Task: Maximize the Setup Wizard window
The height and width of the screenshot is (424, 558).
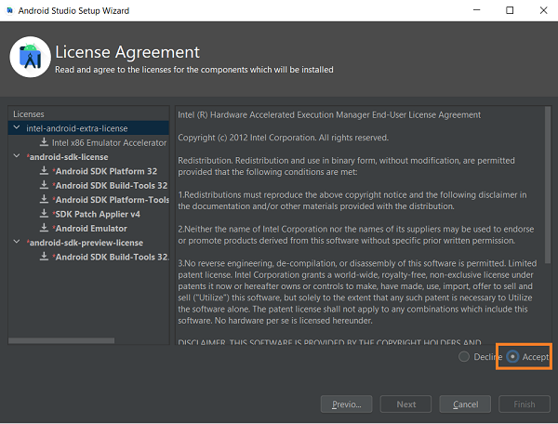Action: click(x=510, y=10)
